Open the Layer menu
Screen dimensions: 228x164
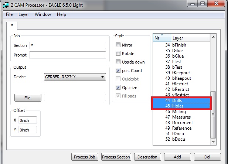pyautogui.click(x=24, y=14)
